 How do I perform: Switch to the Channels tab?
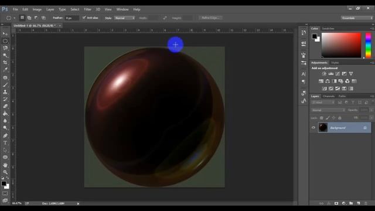(x=329, y=96)
